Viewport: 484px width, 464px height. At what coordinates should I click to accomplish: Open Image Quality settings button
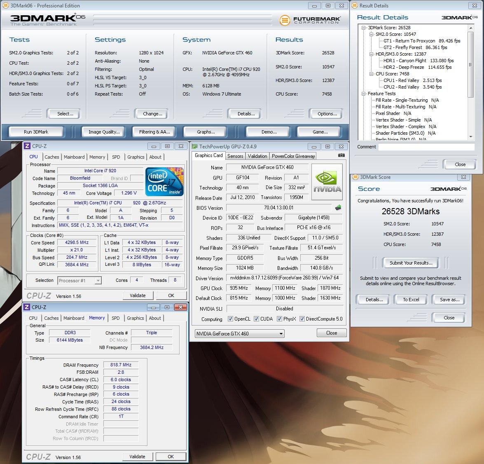[104, 132]
